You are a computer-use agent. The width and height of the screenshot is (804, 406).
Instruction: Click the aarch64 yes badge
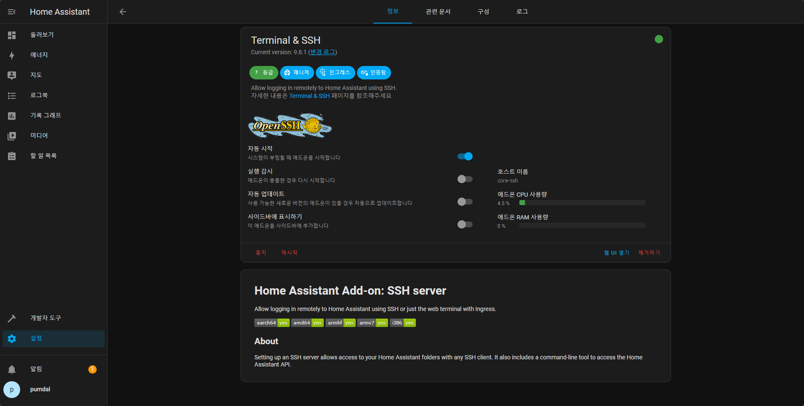(x=272, y=323)
